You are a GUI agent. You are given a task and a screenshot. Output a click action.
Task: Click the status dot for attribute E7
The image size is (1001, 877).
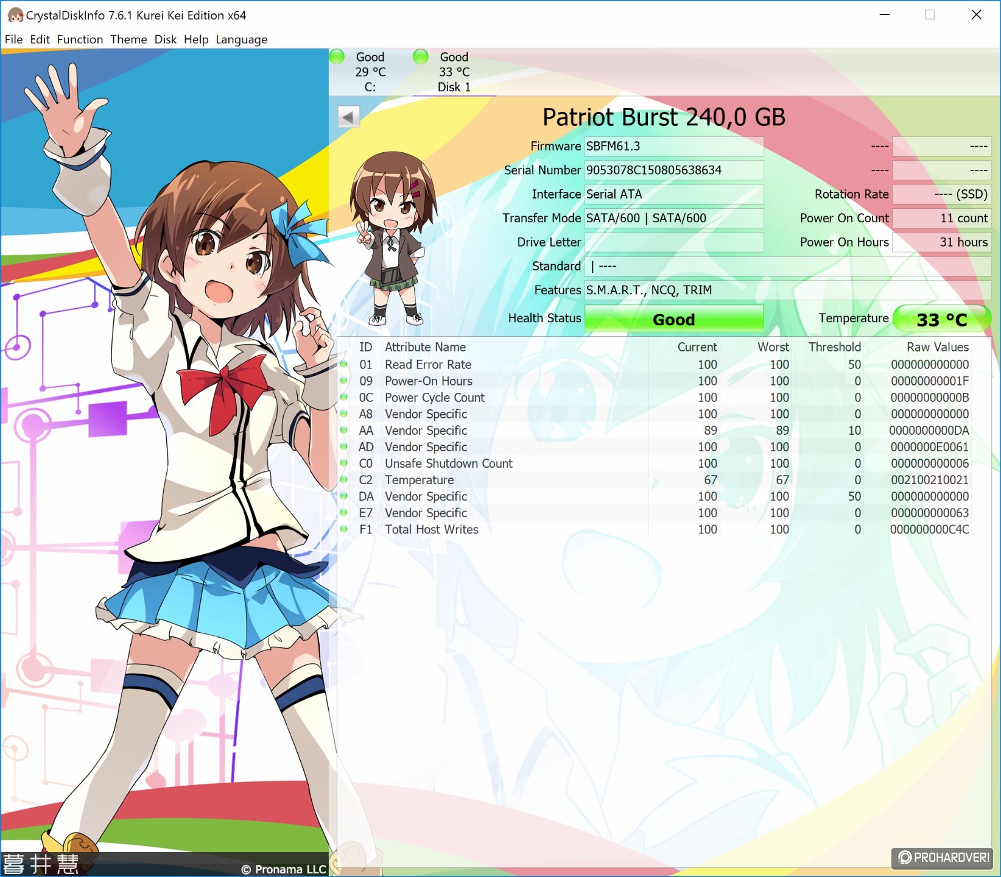[344, 512]
